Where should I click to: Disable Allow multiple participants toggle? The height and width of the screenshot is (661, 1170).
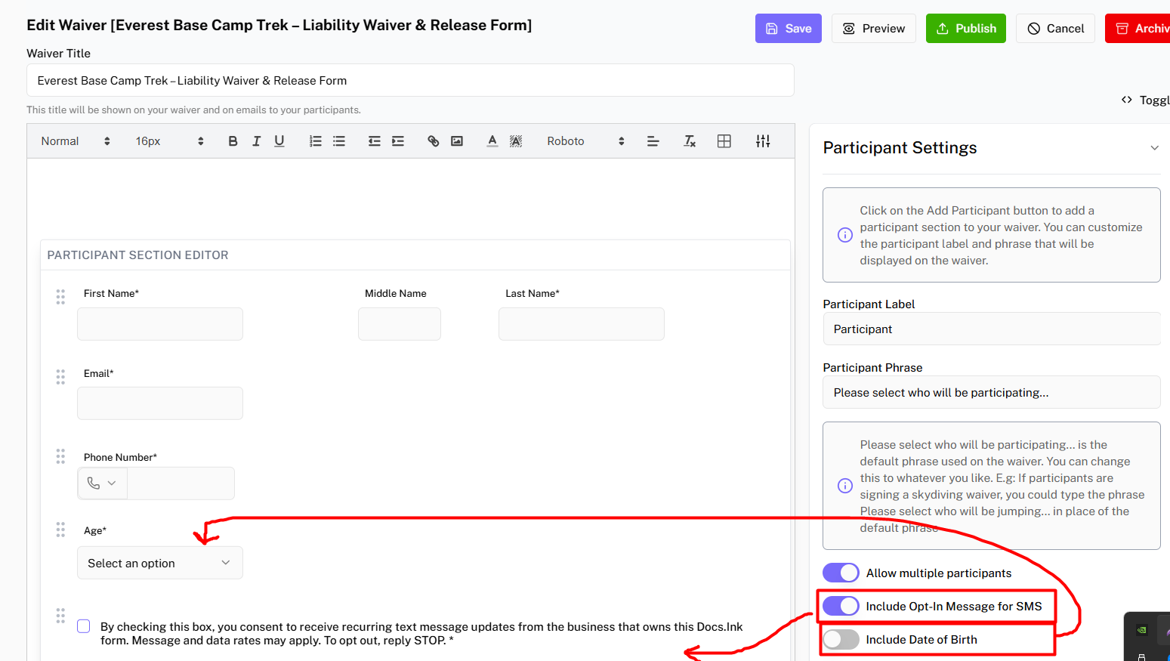click(x=841, y=573)
